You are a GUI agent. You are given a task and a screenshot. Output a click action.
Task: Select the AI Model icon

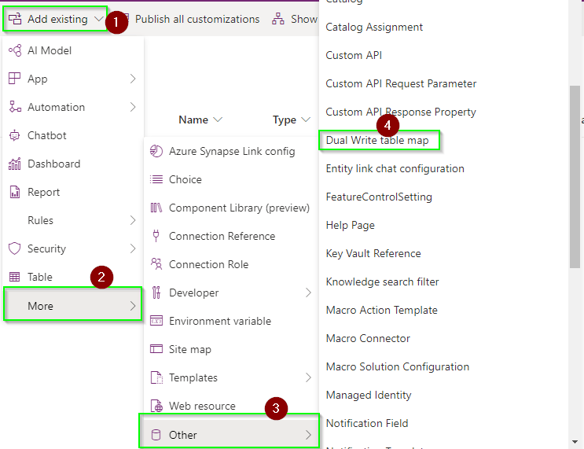(15, 50)
